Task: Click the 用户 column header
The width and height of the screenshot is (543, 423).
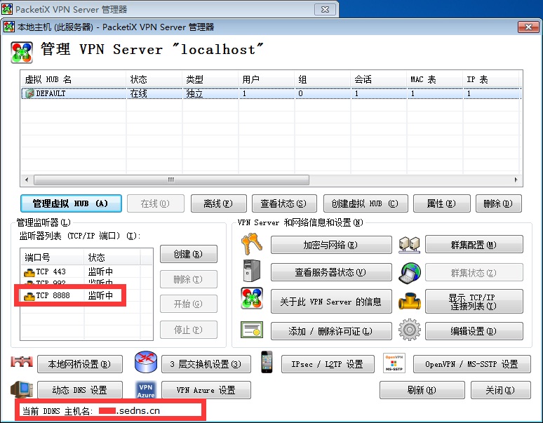Action: 267,79
